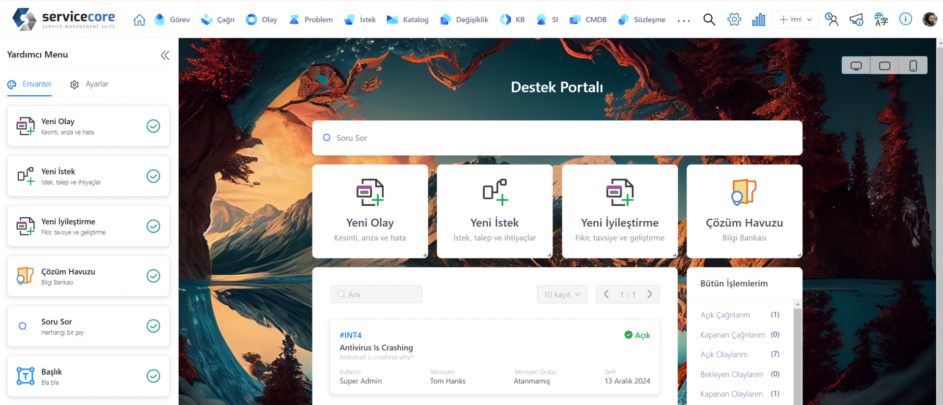Toggle the Yeni Olay checkmark in sidebar
Image resolution: width=943 pixels, height=405 pixels.
(x=153, y=126)
